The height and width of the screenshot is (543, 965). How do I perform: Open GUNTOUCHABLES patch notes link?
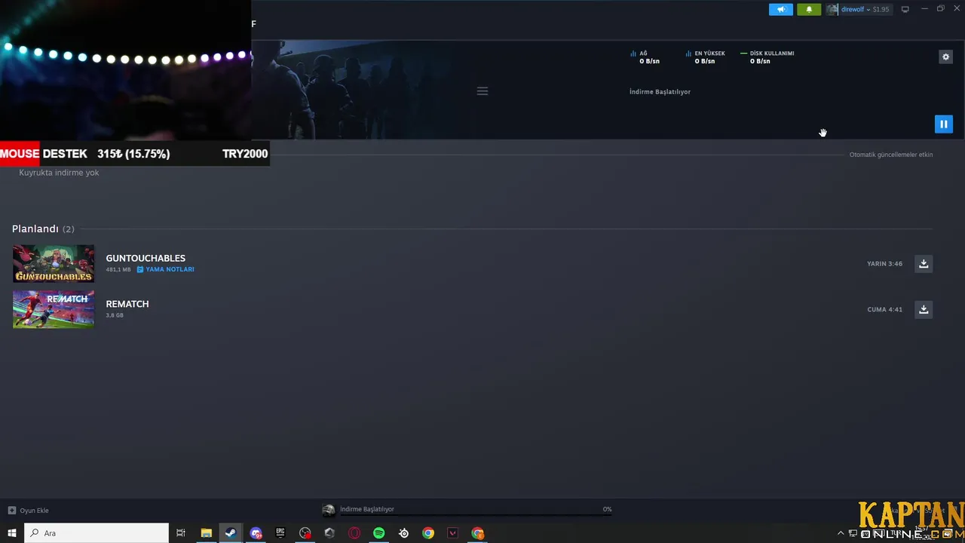(165, 269)
